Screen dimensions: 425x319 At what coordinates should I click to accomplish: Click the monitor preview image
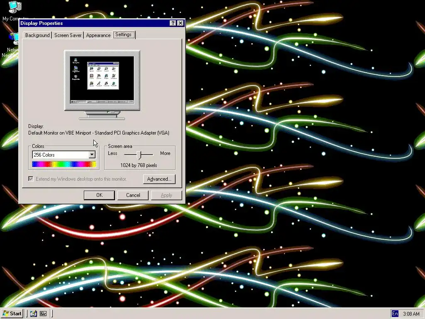coord(102,85)
